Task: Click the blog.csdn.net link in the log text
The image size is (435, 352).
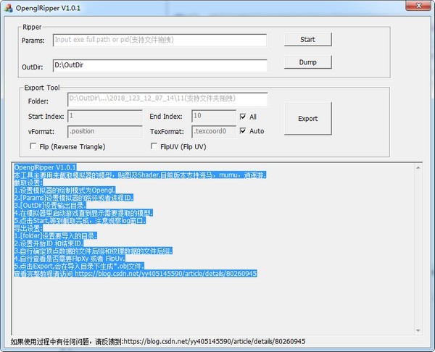Action: [165, 274]
